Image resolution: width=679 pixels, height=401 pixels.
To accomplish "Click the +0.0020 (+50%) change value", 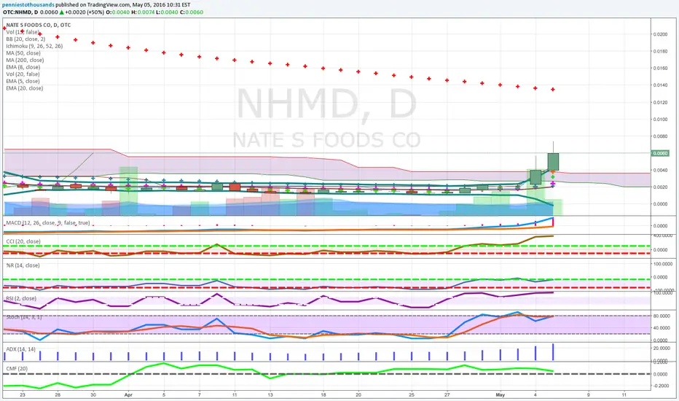I will click(85, 12).
